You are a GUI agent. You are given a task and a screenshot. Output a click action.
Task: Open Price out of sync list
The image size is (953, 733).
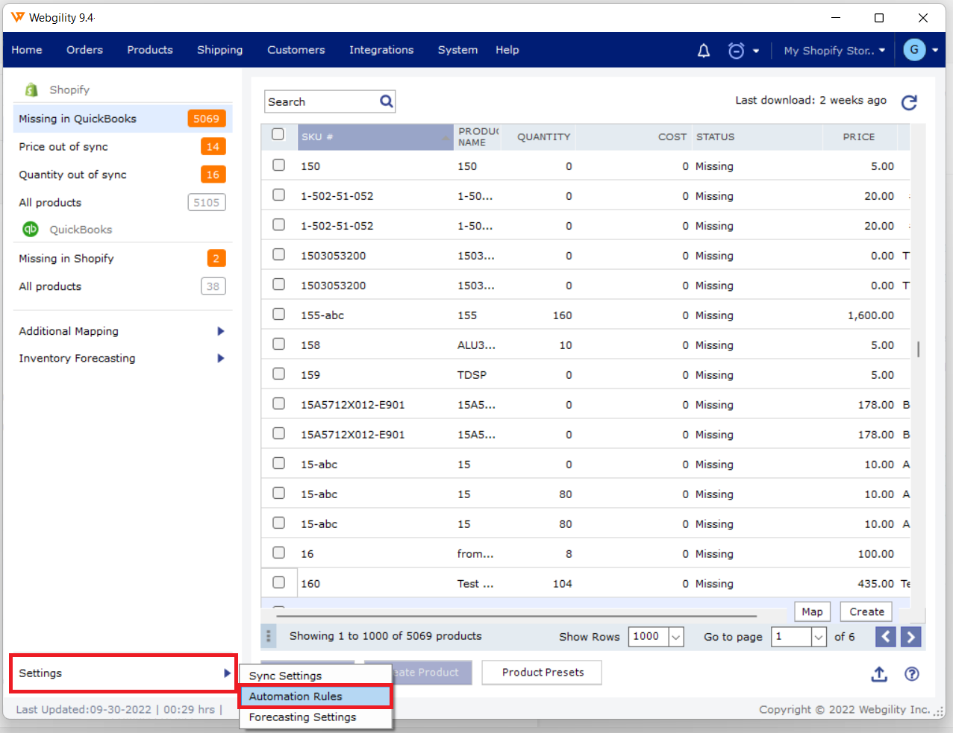coord(122,147)
